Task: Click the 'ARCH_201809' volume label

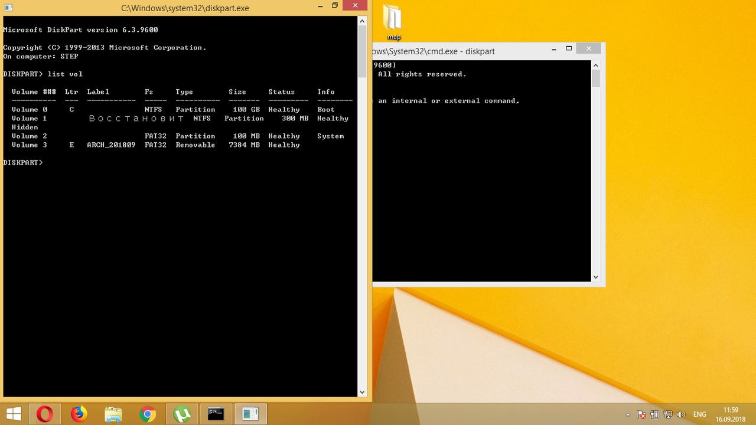Action: [111, 145]
